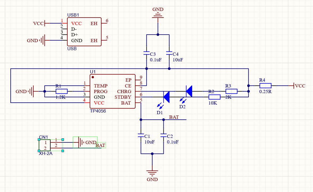The width and height of the screenshot is (313, 192).
Task: Click resistor R2 valued 10K
Action: tap(215, 97)
